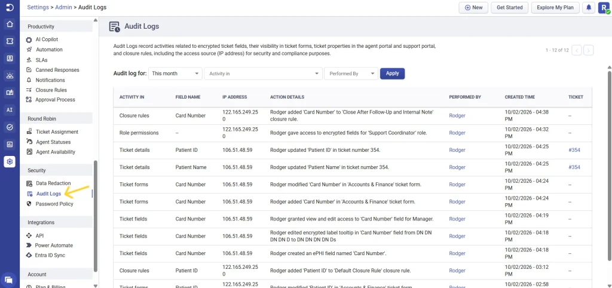Open Rodger link in ePHI field created row
This screenshot has height=288, width=612.
[457, 253]
